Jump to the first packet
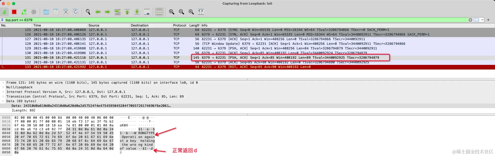Screen dimensions: 495x156 point(127,12)
